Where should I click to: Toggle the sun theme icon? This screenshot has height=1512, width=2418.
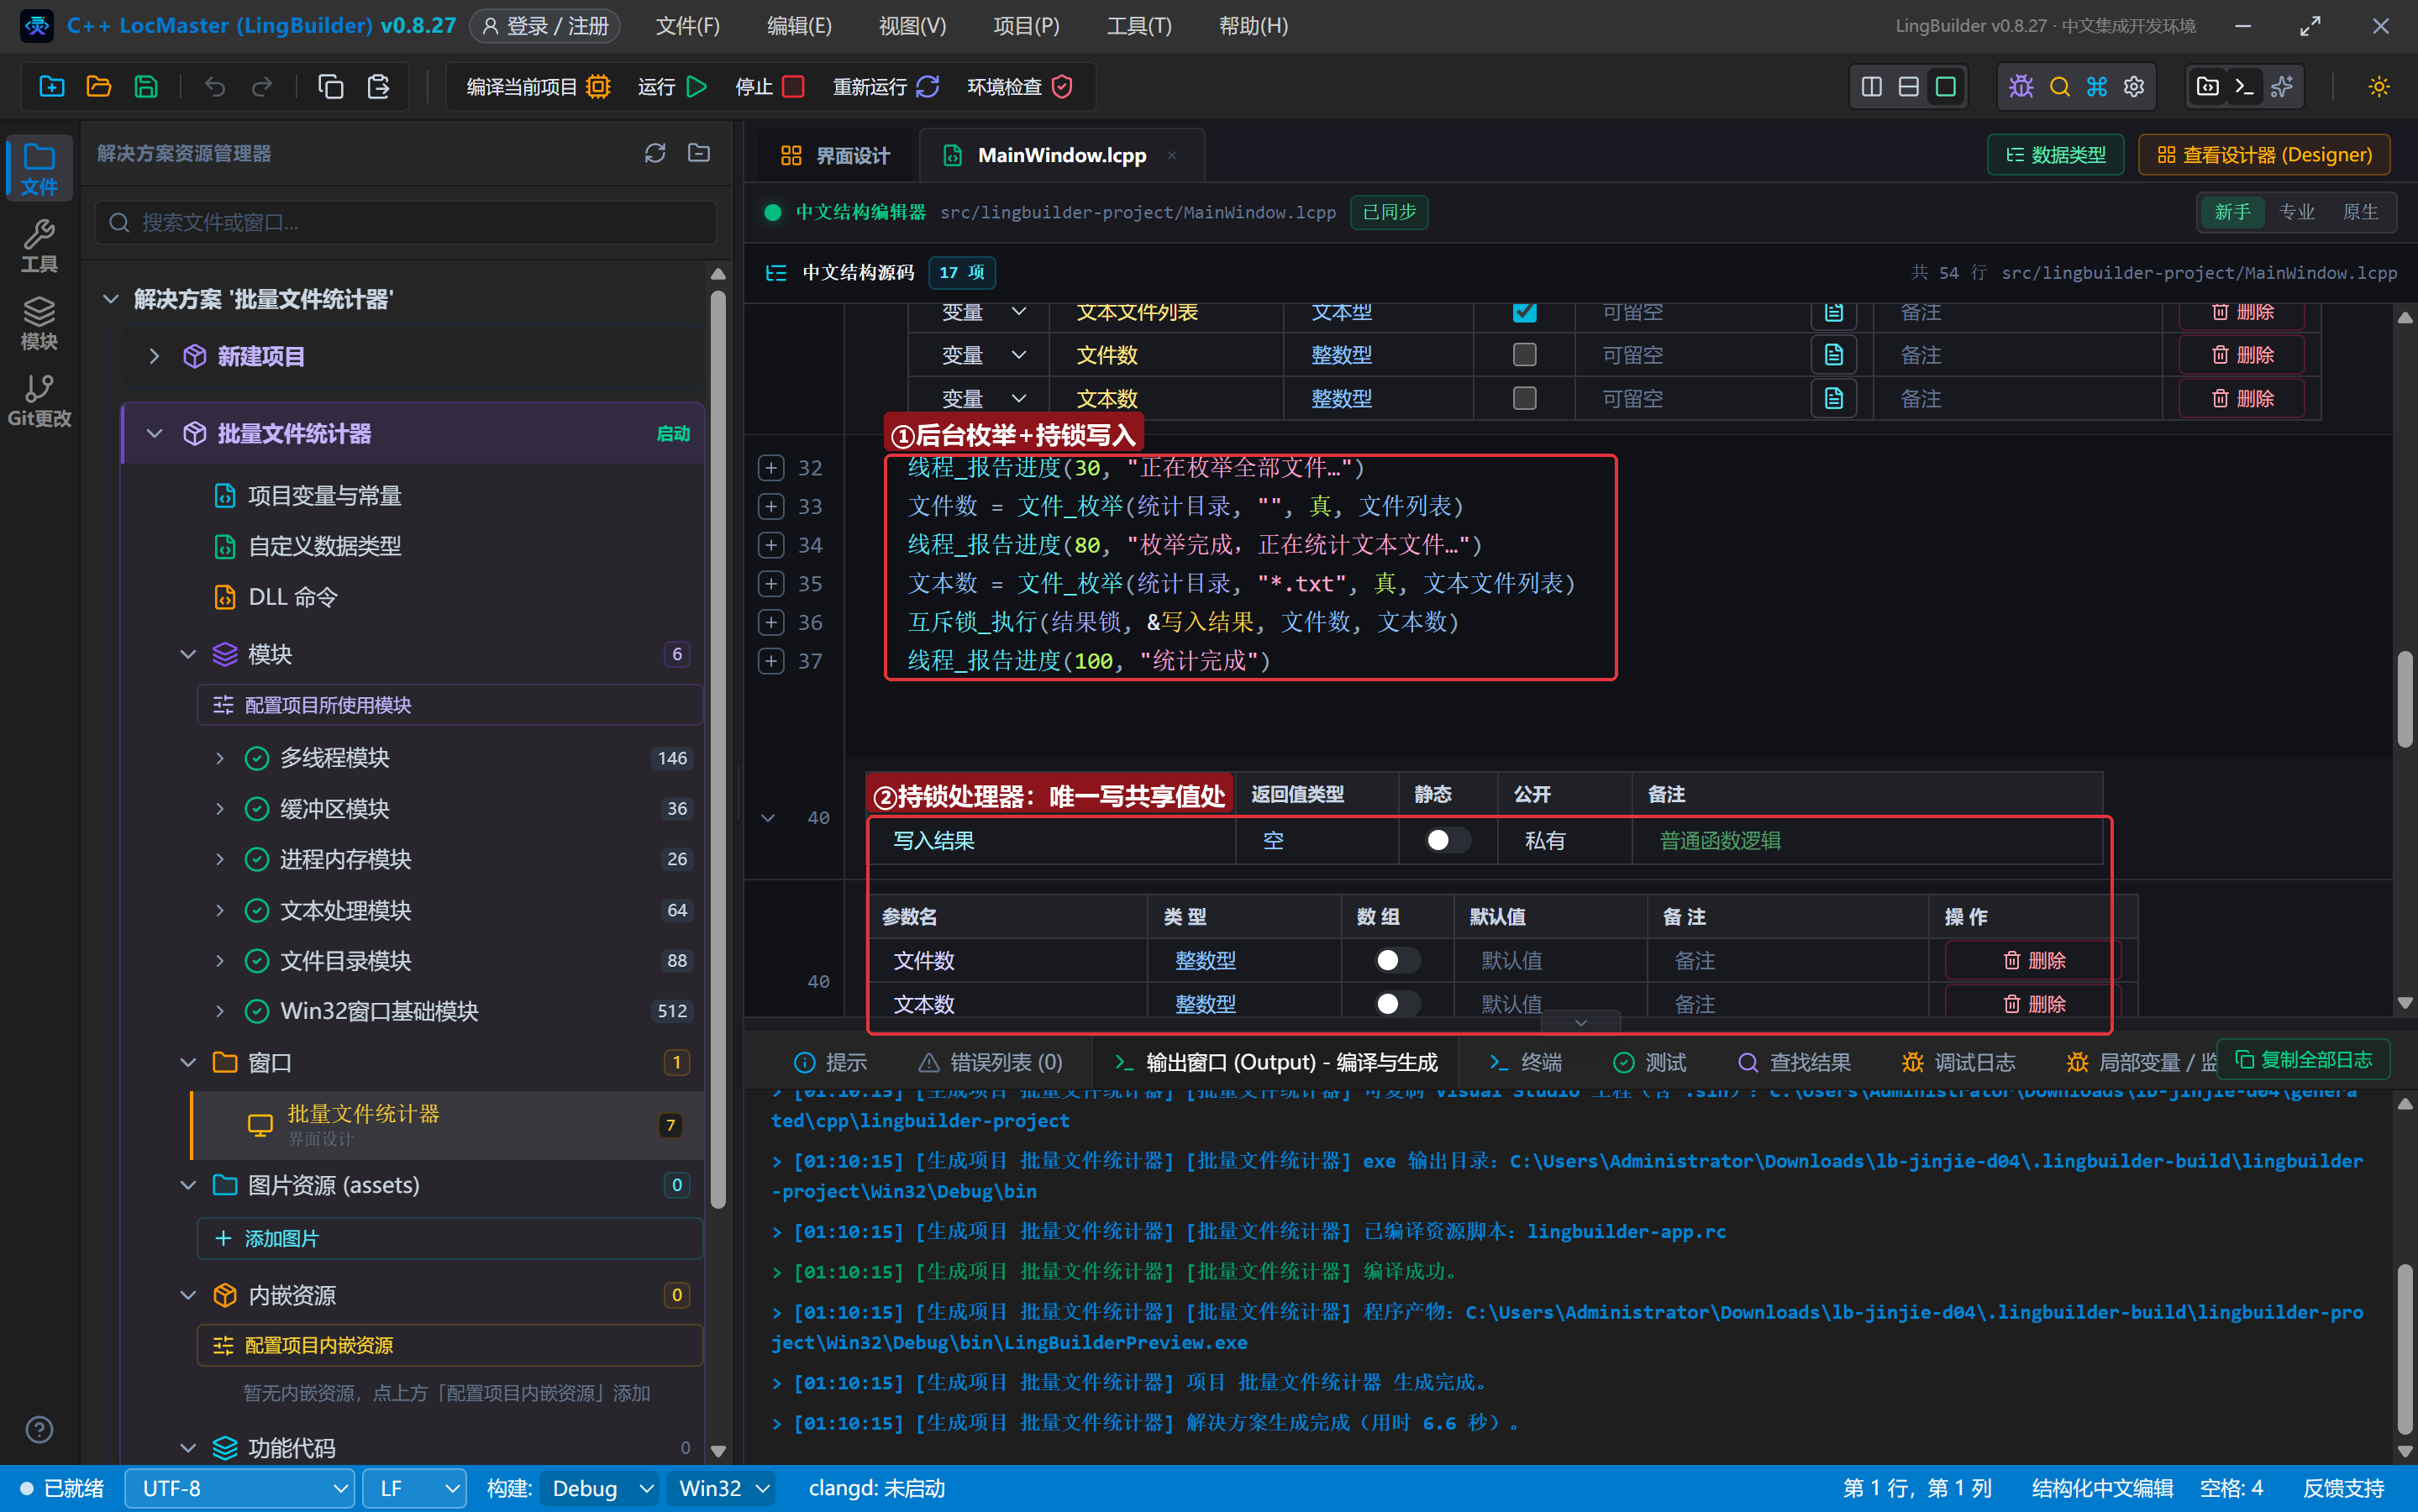[x=2379, y=87]
